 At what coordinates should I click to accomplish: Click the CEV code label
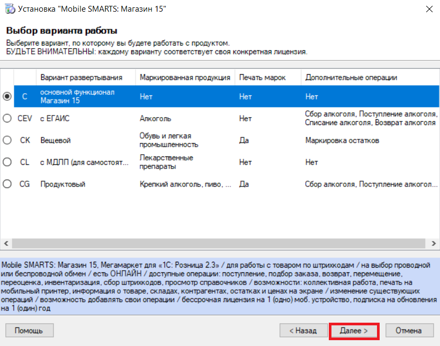[25, 119]
